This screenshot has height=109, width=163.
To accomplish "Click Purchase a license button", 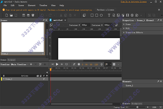I will [x=105, y=10].
